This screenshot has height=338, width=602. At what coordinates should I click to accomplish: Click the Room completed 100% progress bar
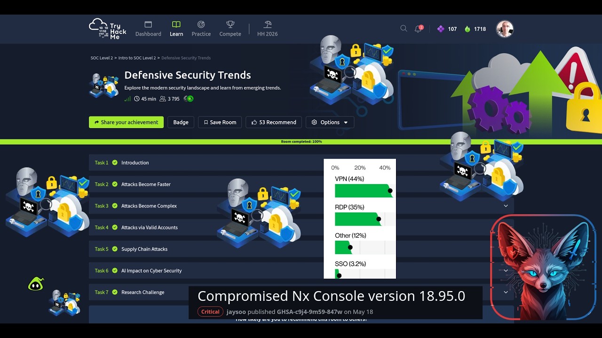coord(301,142)
